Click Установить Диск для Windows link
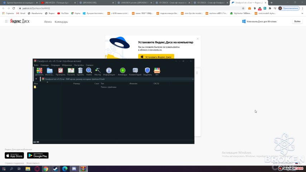The height and width of the screenshot is (172, 306). (x=259, y=21)
